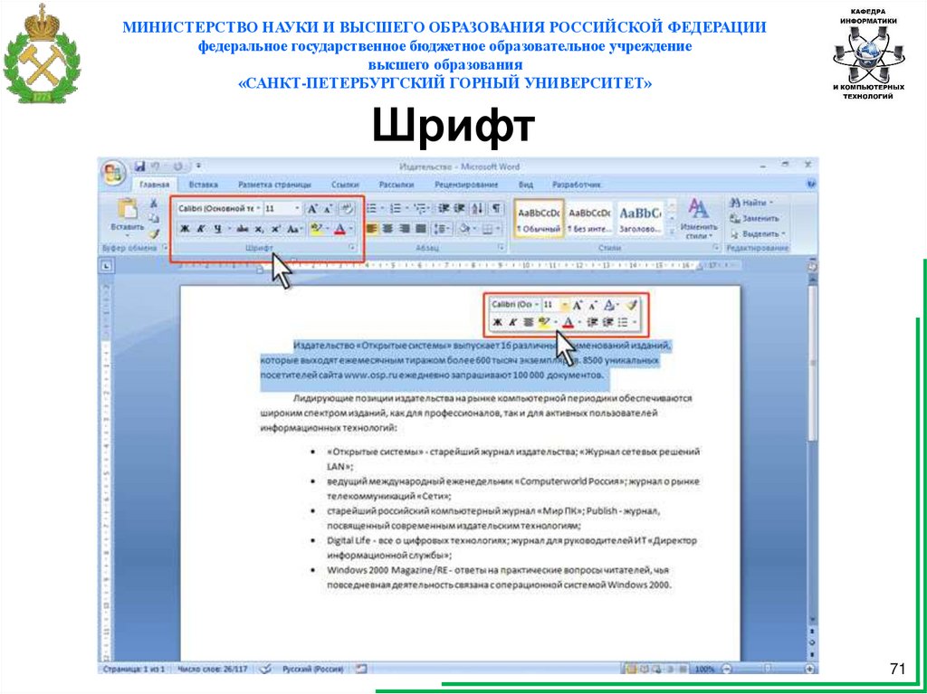Expand the Paragraph (Абзац) dialog launcher

[x=501, y=248]
